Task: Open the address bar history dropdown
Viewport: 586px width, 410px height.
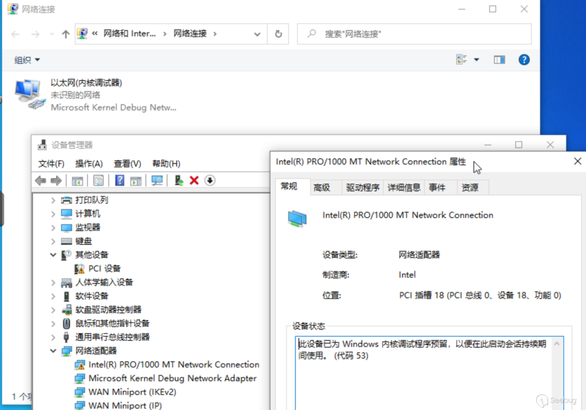Action: (257, 34)
